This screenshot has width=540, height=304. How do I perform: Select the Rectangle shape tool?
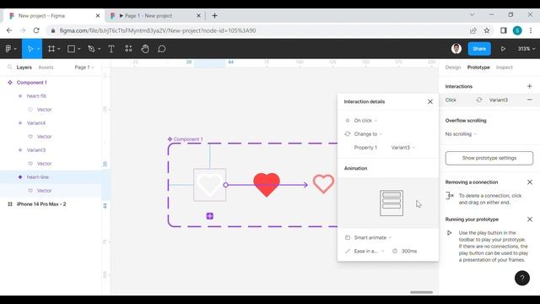tap(71, 49)
